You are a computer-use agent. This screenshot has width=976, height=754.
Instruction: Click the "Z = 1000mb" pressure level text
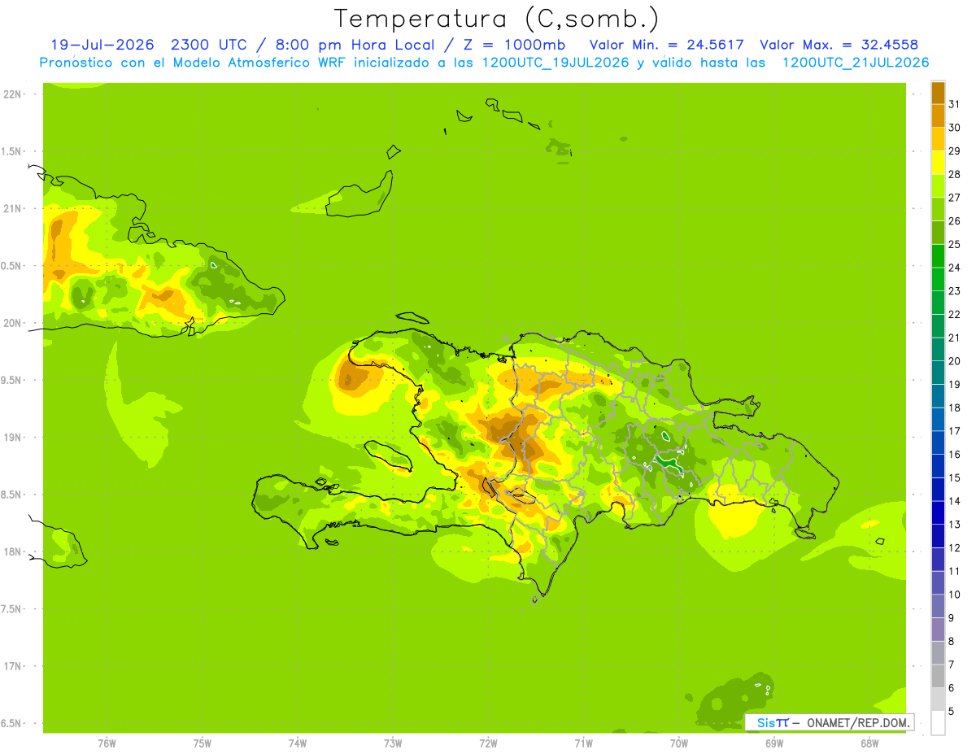click(x=514, y=45)
